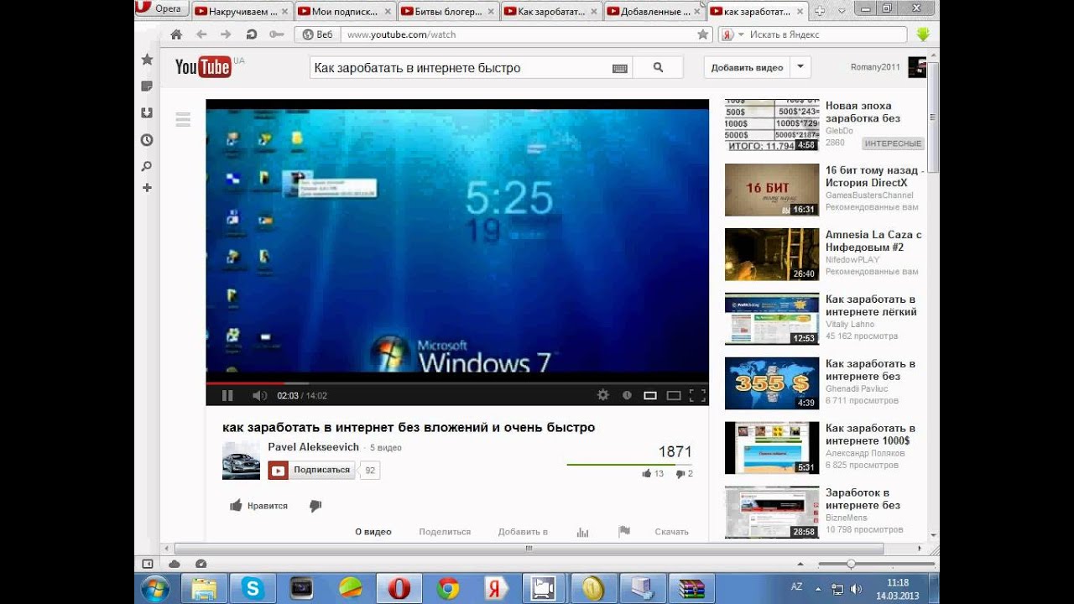Open a new tab with plus button
Image resolution: width=1074 pixels, height=604 pixels.
click(820, 12)
